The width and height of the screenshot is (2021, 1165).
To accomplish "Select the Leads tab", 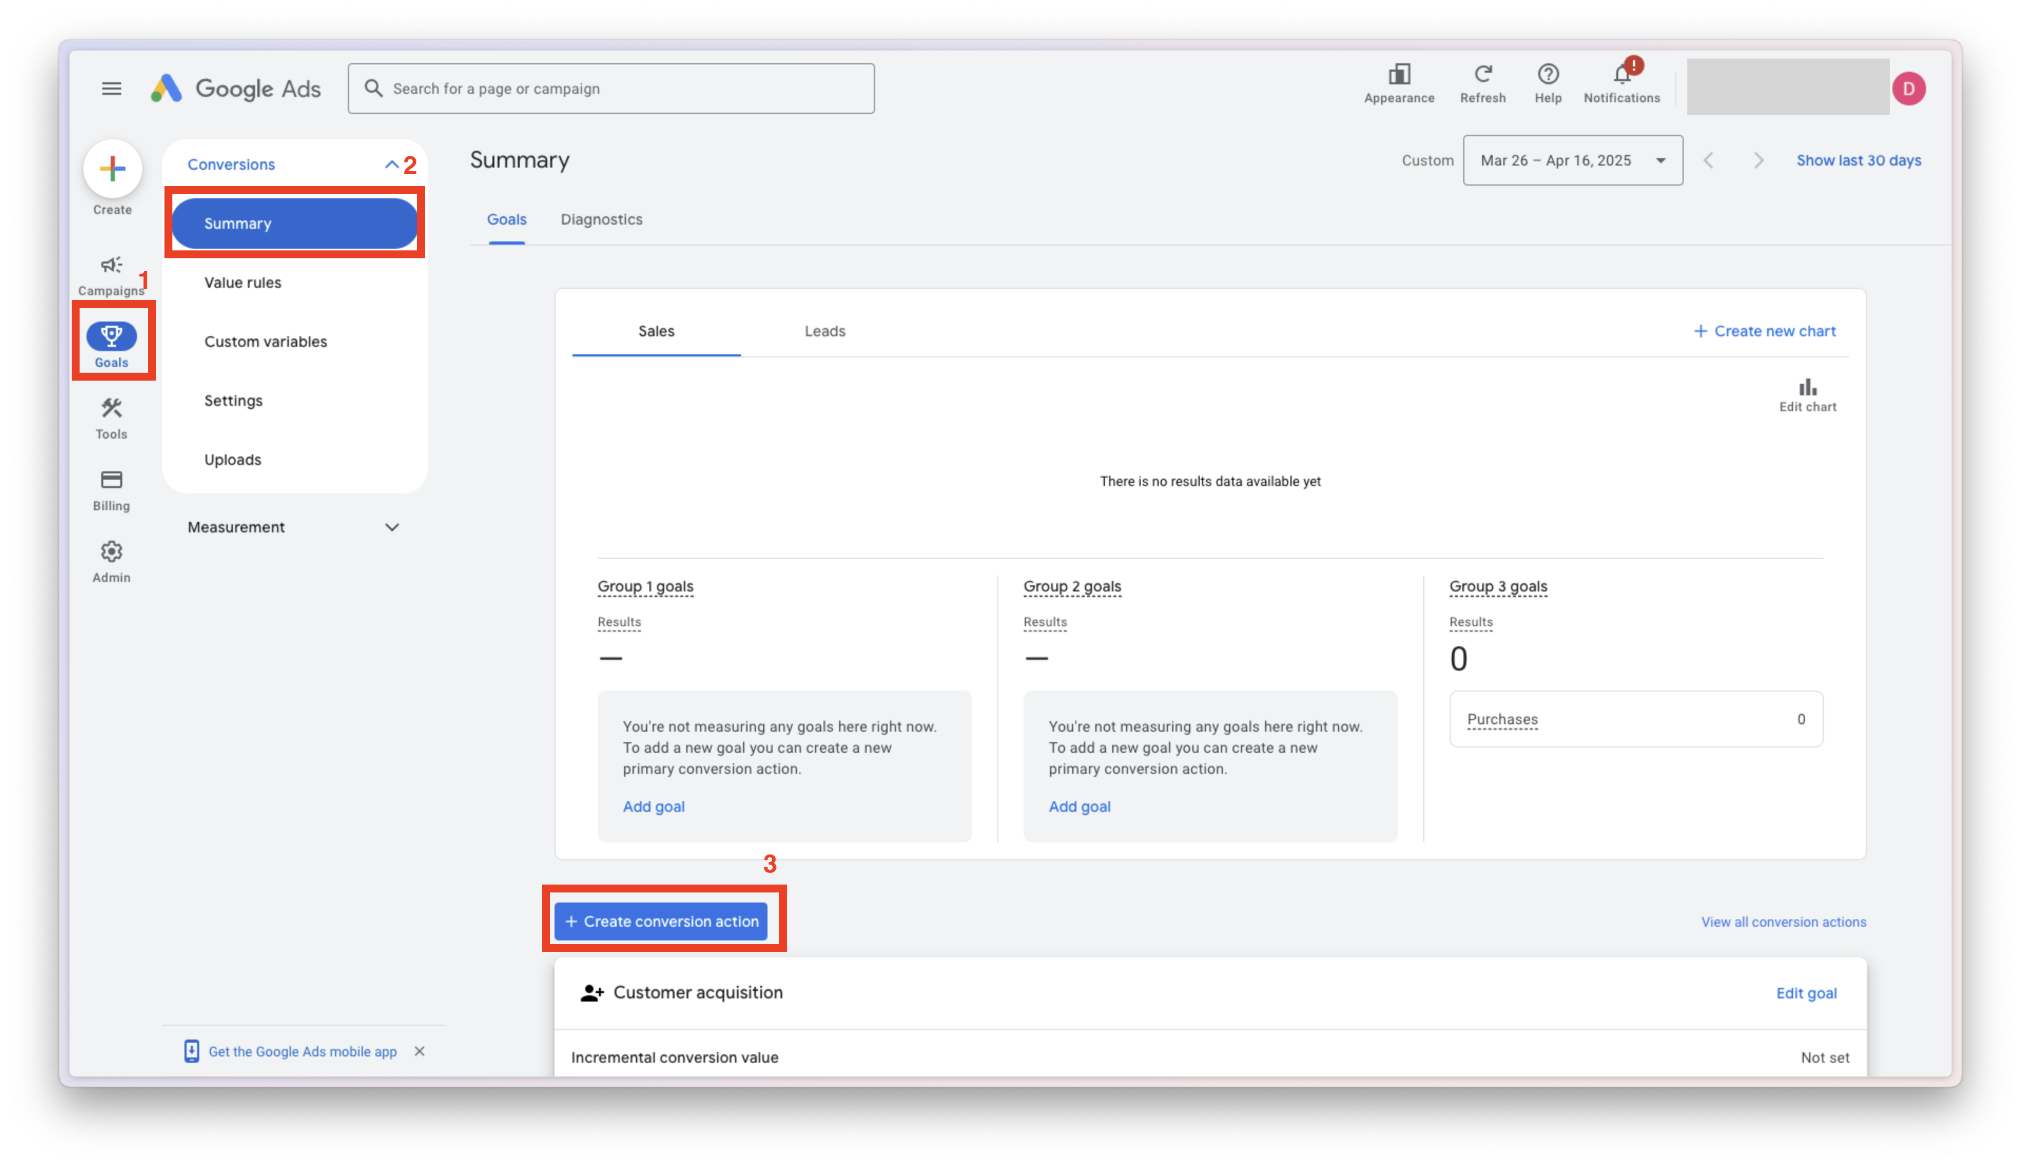I will [824, 331].
